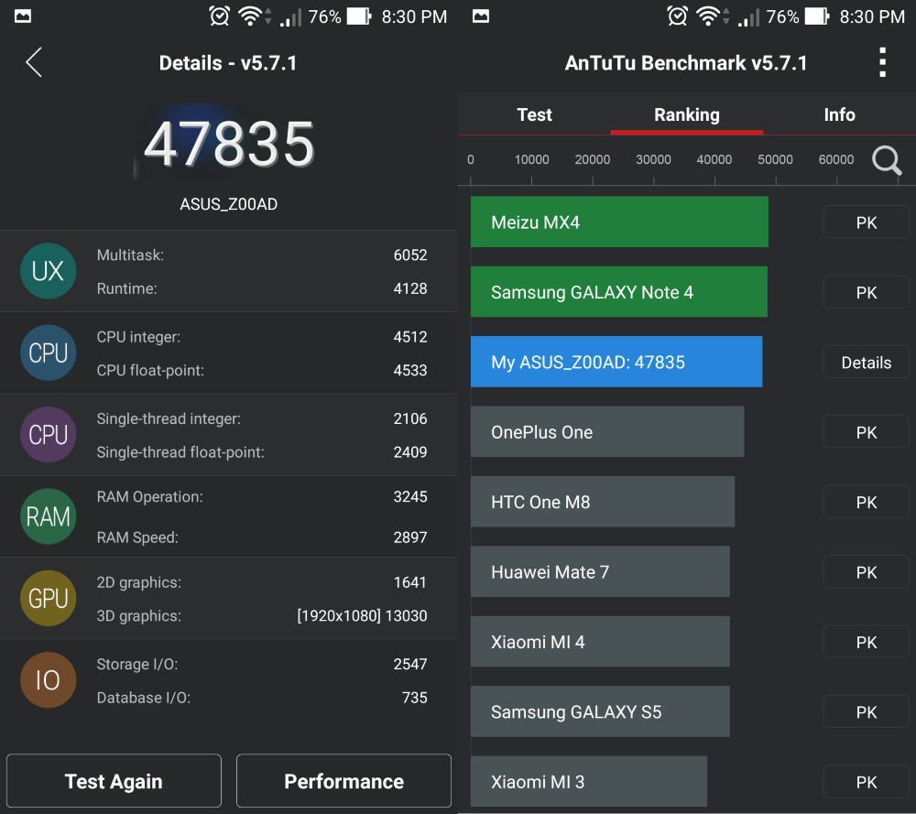Tap the Multitask score 6052
Viewport: 916px width, 814px height.
pos(410,255)
